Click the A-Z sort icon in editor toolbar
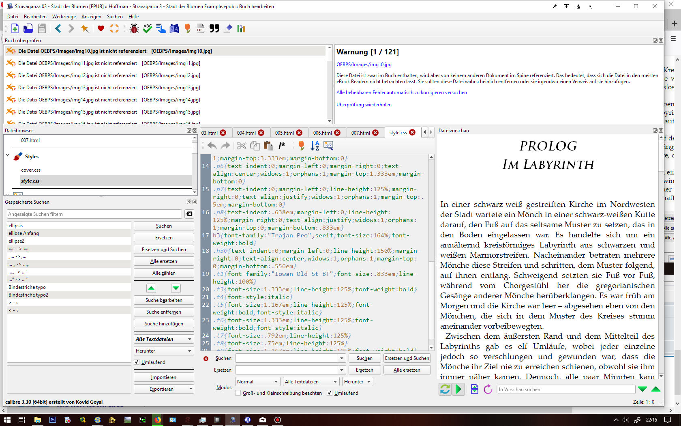The image size is (681, 426). 315,146
